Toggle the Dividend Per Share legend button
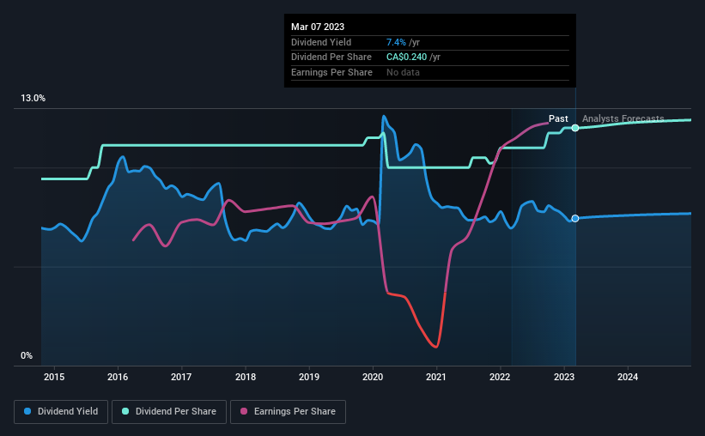 click(169, 412)
